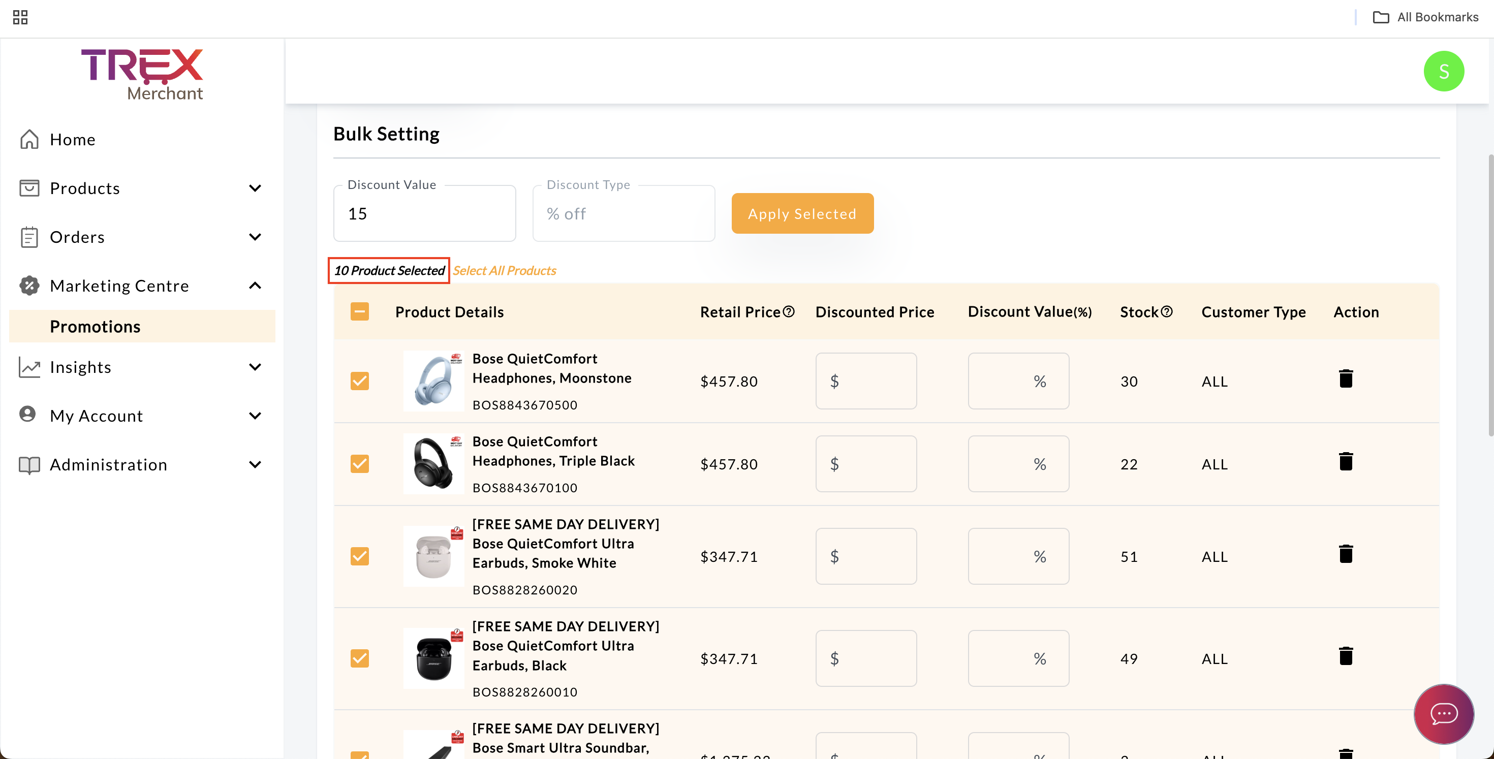The image size is (1494, 759).
Task: Click the Stock help icon
Action: tap(1167, 312)
